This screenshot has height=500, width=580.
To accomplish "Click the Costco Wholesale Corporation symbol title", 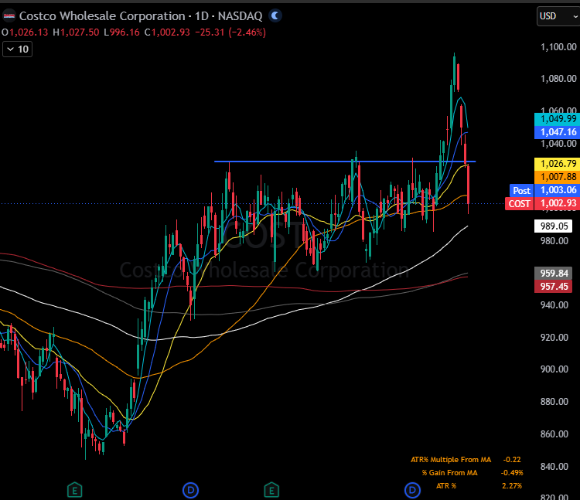I will [x=141, y=16].
